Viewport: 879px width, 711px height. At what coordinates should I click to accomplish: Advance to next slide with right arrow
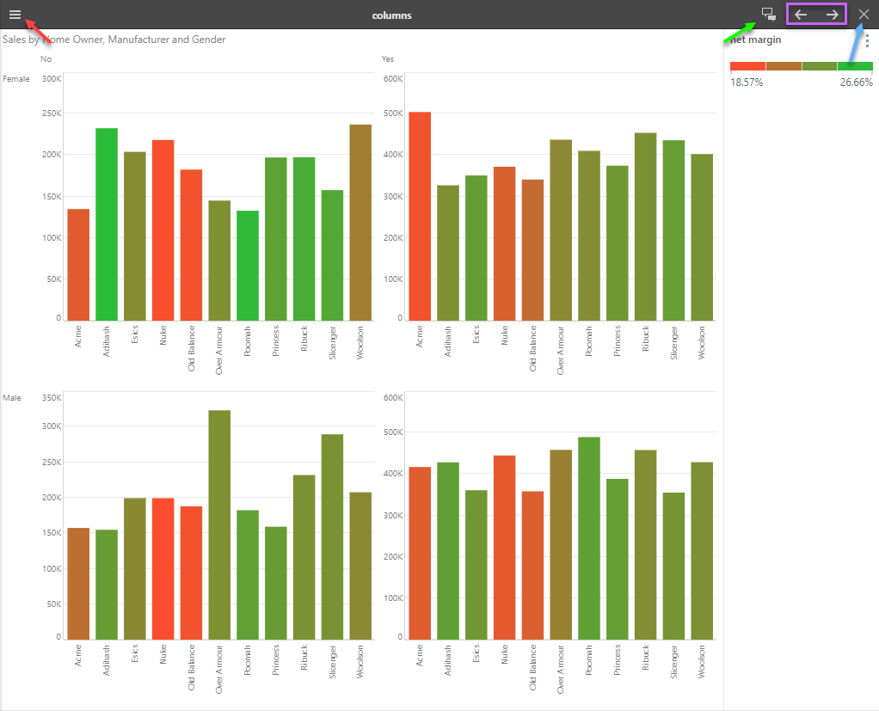pyautogui.click(x=832, y=15)
